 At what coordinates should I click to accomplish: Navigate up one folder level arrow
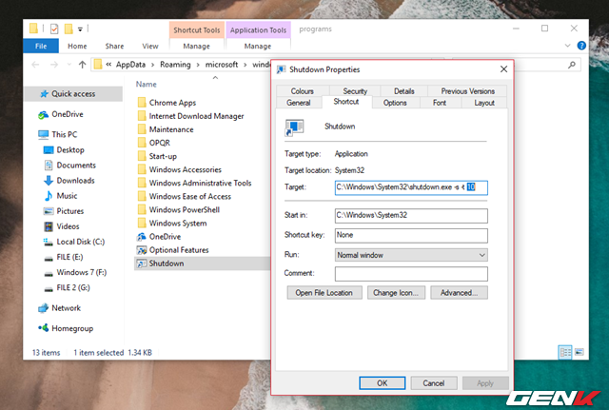click(82, 65)
